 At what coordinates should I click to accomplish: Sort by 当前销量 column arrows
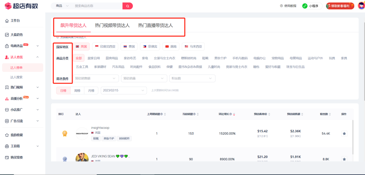tap(198, 114)
